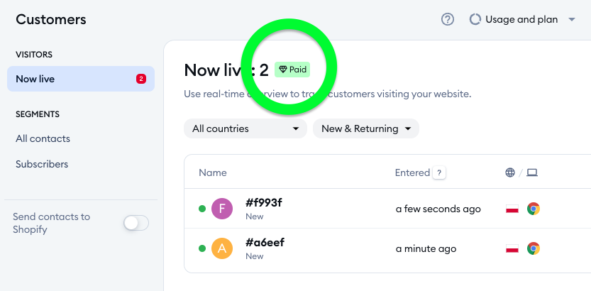Click the Name column header
The image size is (591, 291).
coord(213,172)
